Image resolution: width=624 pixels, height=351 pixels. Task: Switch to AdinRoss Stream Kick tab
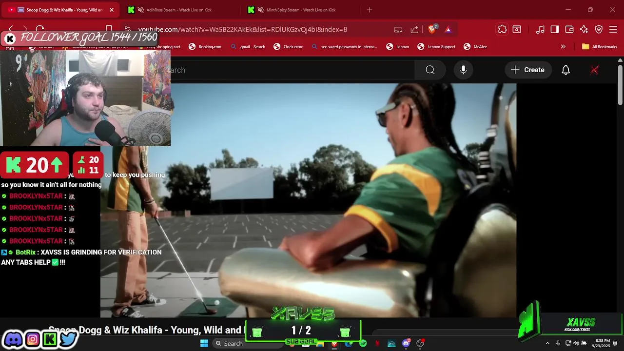pyautogui.click(x=178, y=10)
